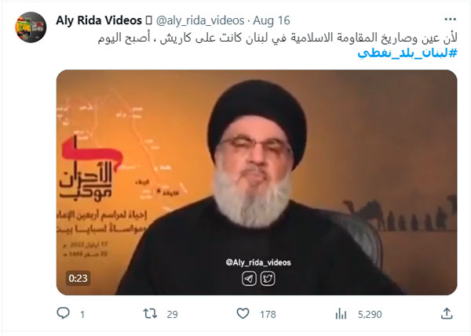Screen dimensions: 471x336
Task: Open the three-dot more options menu
Action: [451, 20]
